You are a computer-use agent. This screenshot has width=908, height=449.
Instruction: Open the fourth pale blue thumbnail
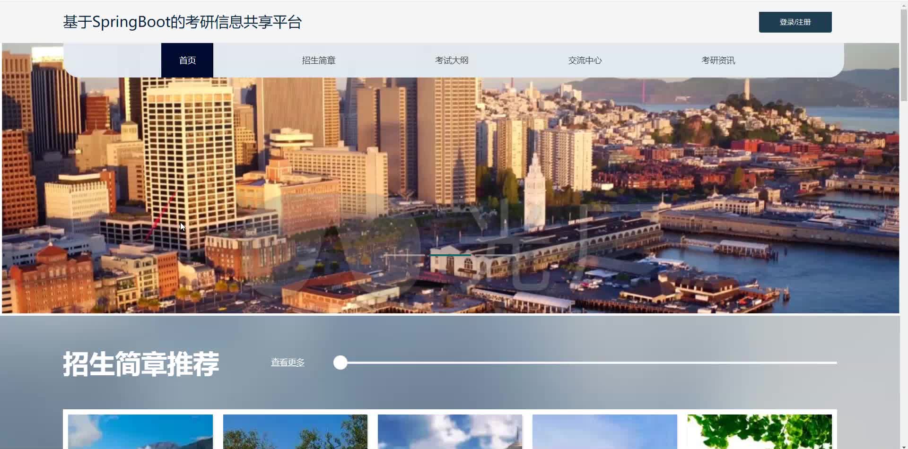tap(605, 432)
